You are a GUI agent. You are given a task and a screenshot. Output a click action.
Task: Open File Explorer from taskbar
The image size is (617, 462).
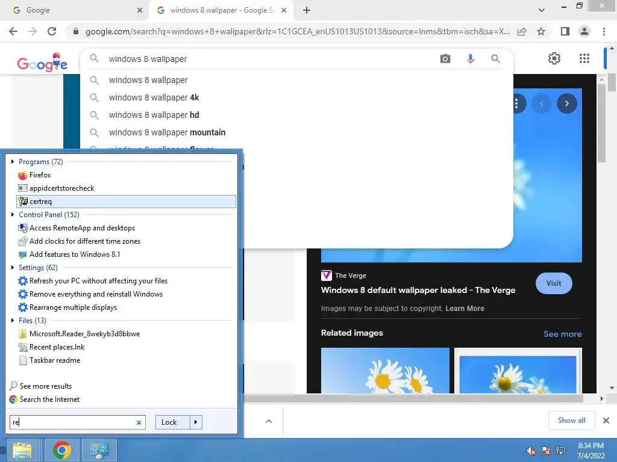click(22, 450)
